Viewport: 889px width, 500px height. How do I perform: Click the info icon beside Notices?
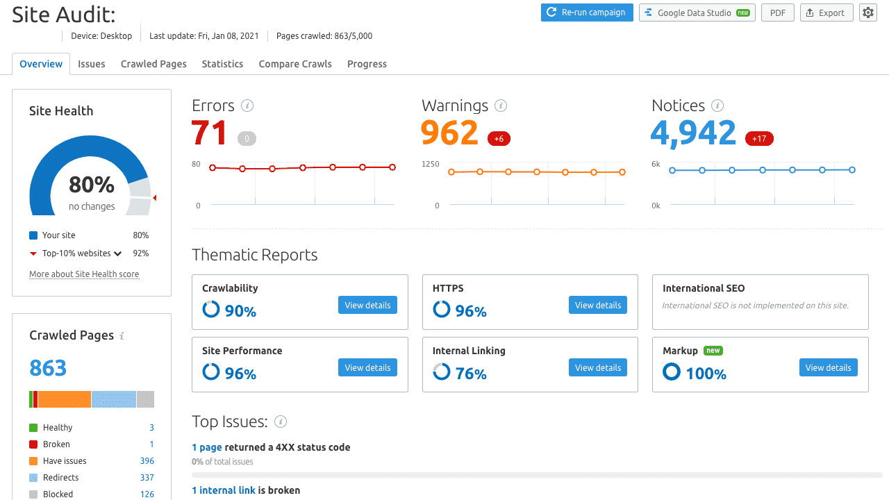[x=717, y=106]
